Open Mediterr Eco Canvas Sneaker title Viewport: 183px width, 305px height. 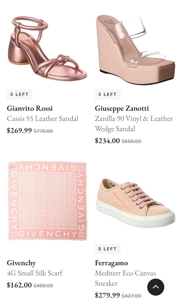click(x=125, y=278)
